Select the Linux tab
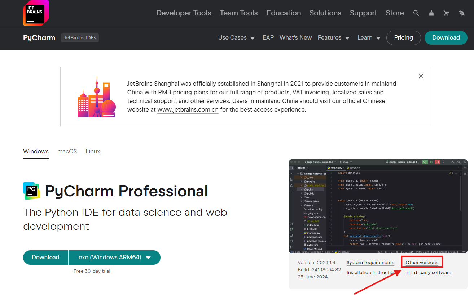The width and height of the screenshot is (474, 295). 93,152
